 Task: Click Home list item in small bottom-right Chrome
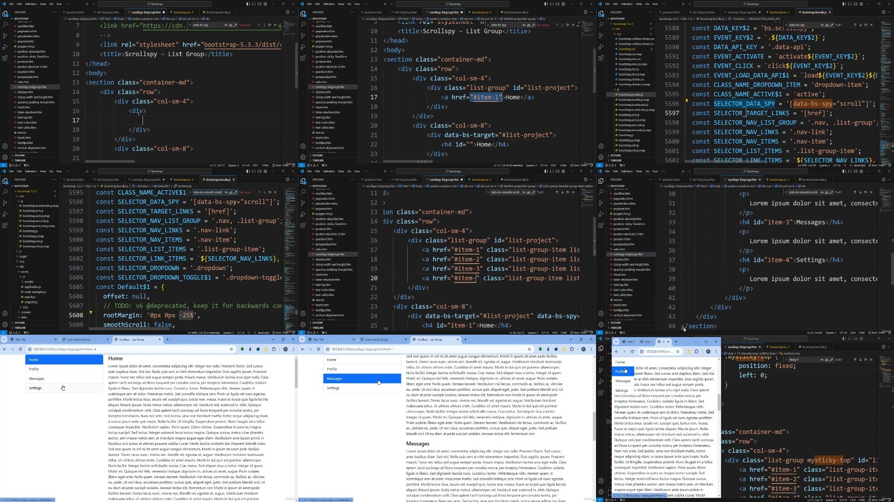(623, 362)
